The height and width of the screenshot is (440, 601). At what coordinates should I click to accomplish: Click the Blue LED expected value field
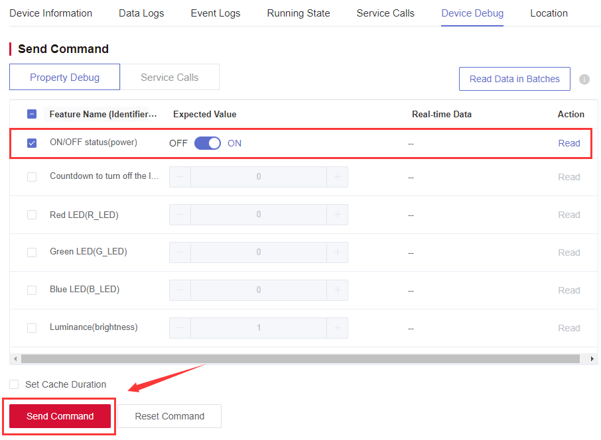pyautogui.click(x=259, y=290)
